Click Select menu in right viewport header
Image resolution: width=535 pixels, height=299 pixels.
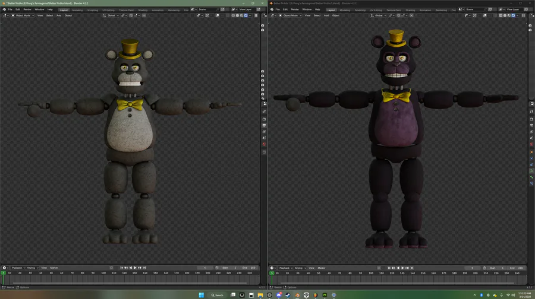pyautogui.click(x=317, y=15)
